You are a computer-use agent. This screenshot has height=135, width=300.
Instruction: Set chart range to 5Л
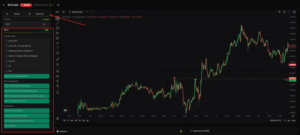[x=64, y=120]
